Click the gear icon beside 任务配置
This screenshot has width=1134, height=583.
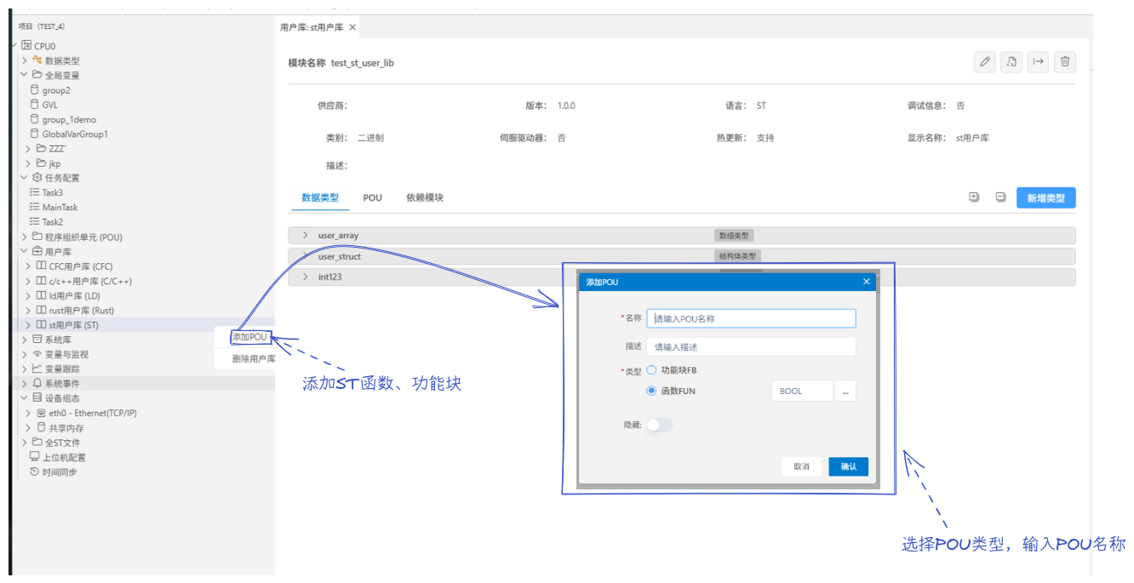(x=37, y=178)
